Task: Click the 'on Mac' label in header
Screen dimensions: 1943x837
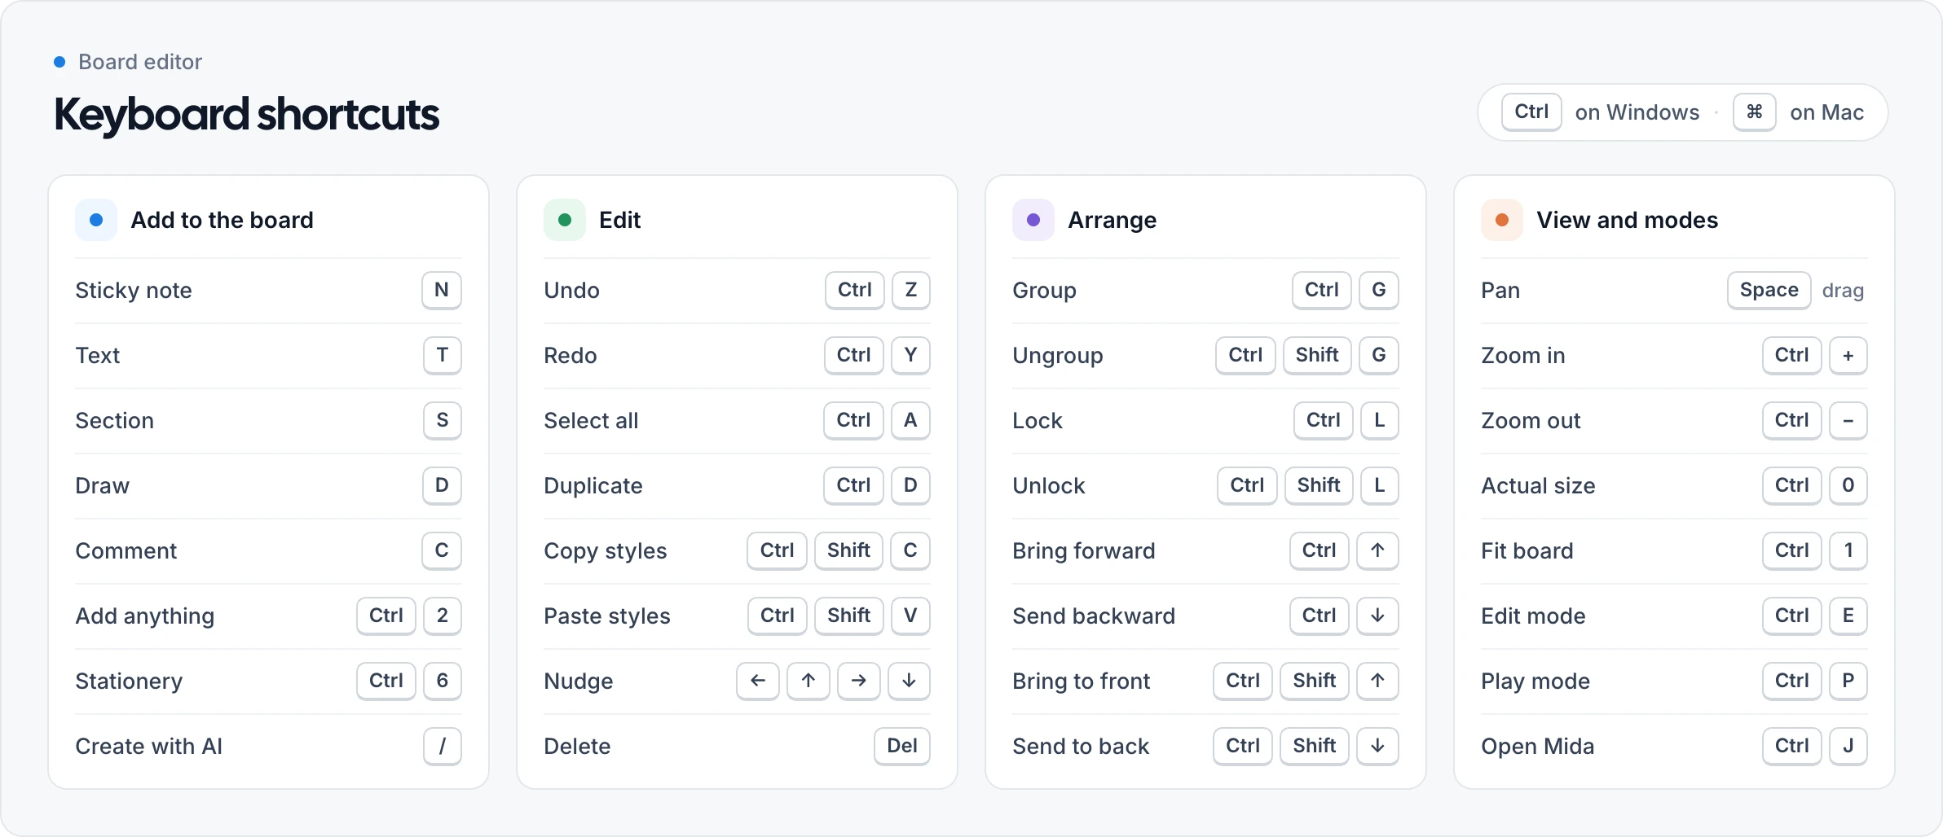Action: coord(1827,112)
